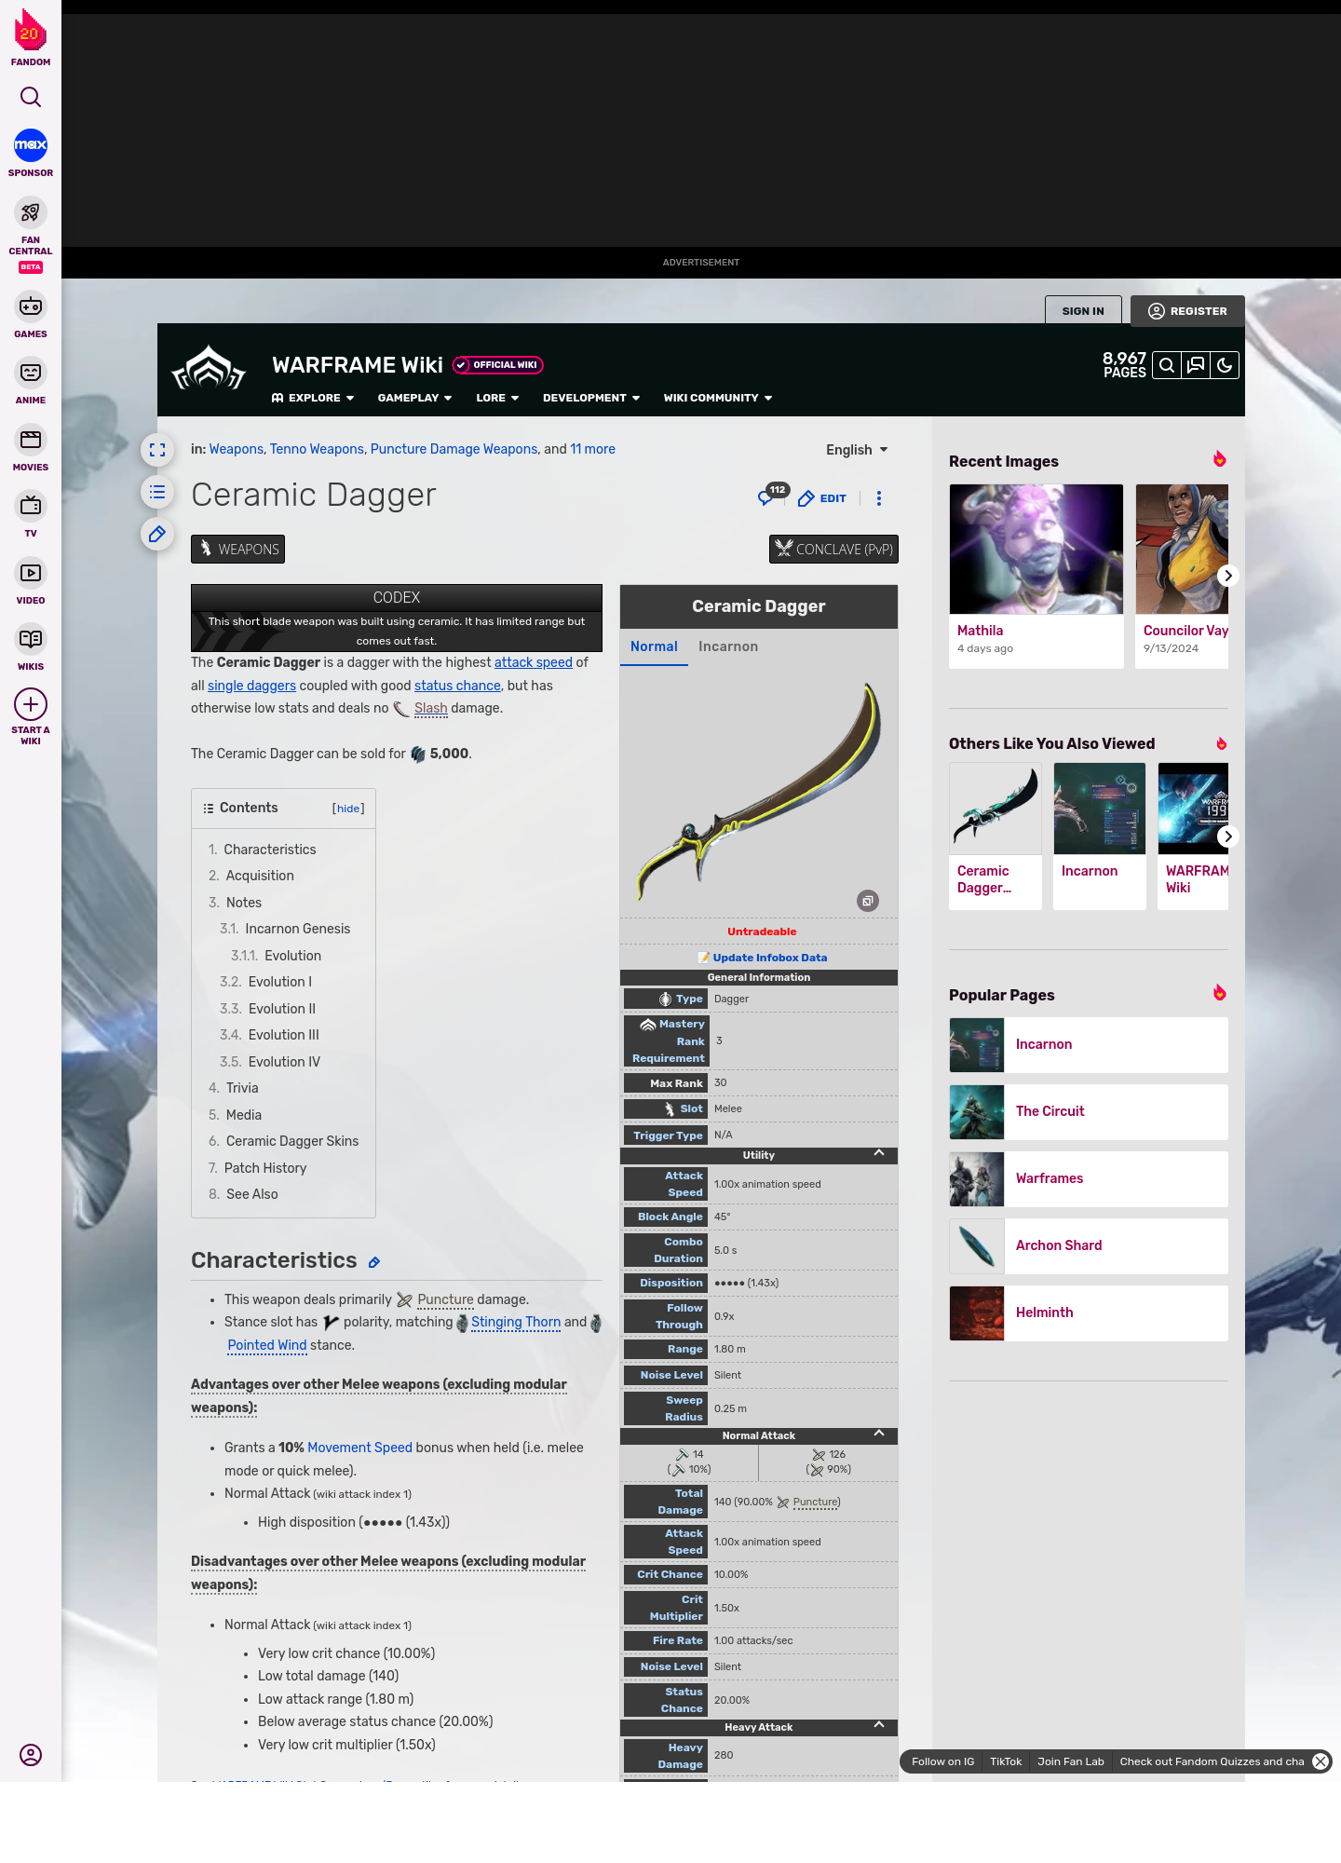Open Fan Central rocket icon
Screen dimensions: 1341x1863
(x=31, y=213)
